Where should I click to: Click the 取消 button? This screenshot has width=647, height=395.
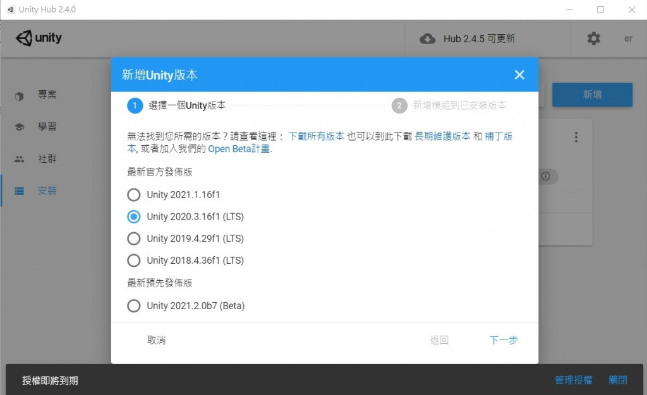pos(157,340)
